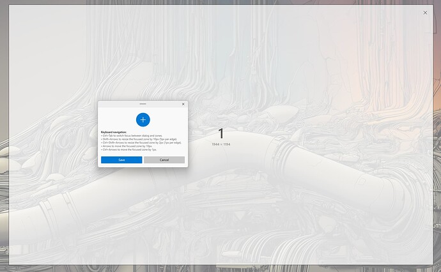The height and width of the screenshot is (272, 441).
Task: Save the custom zone layout
Action: pyautogui.click(x=121, y=160)
